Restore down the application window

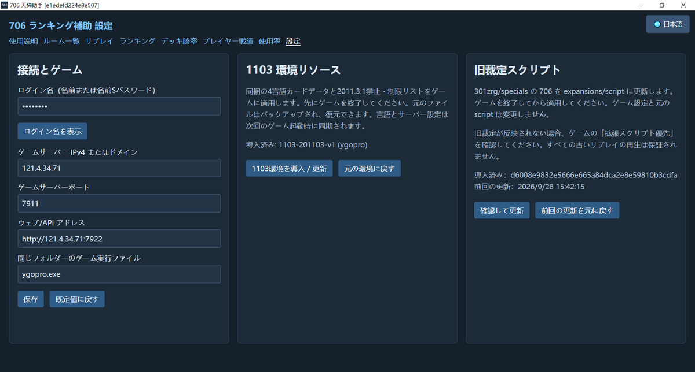click(x=661, y=5)
